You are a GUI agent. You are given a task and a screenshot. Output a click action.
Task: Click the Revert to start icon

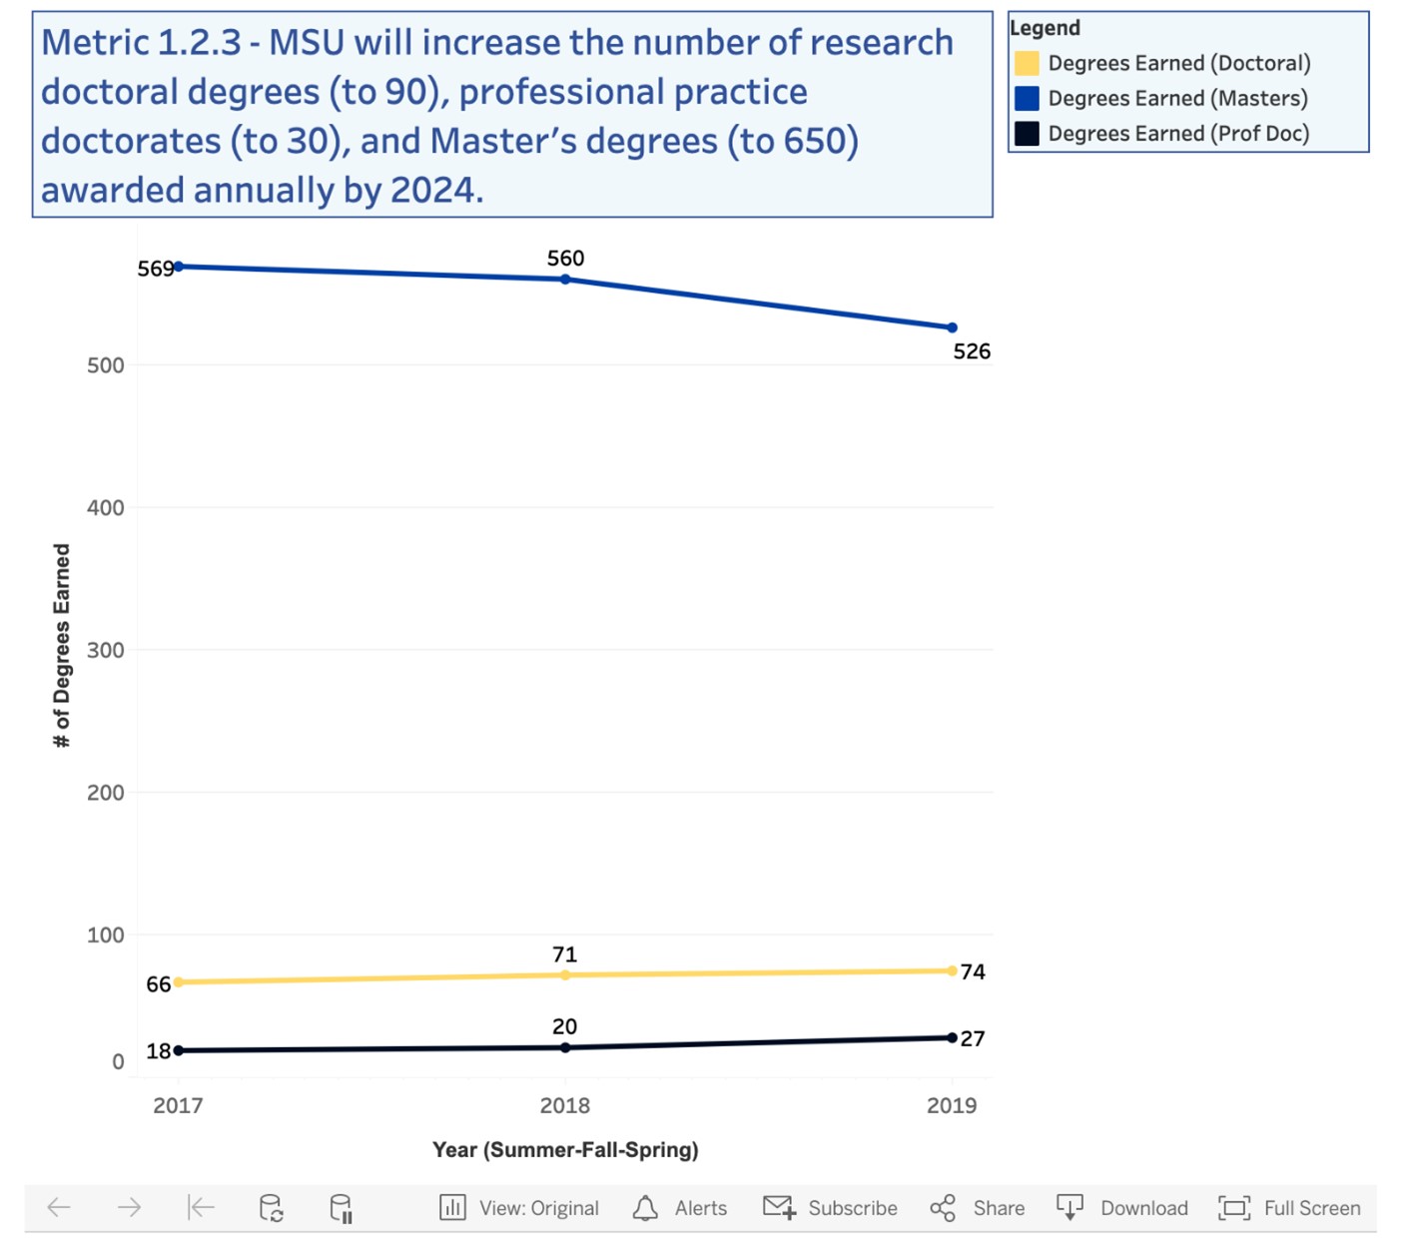201,1207
